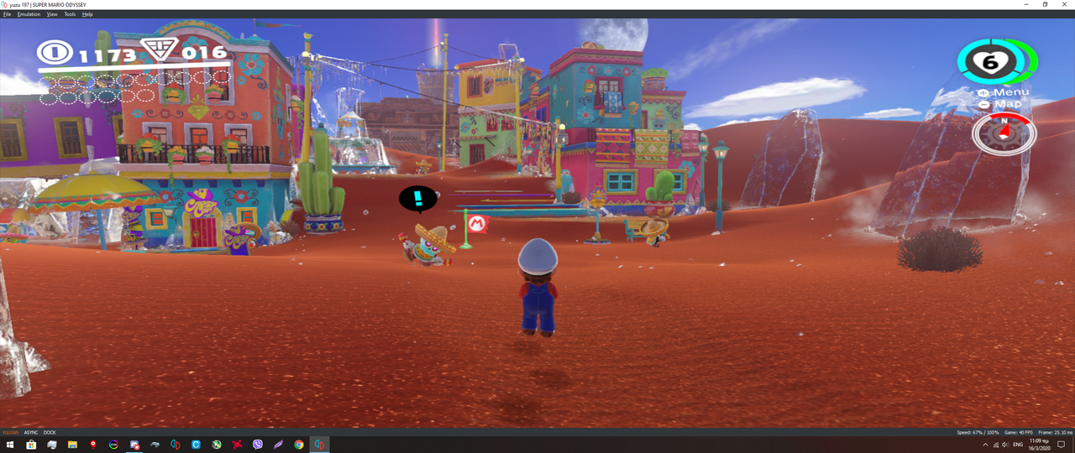The width and height of the screenshot is (1075, 453).
Task: Open the Windows Start menu
Action: pyautogui.click(x=10, y=445)
